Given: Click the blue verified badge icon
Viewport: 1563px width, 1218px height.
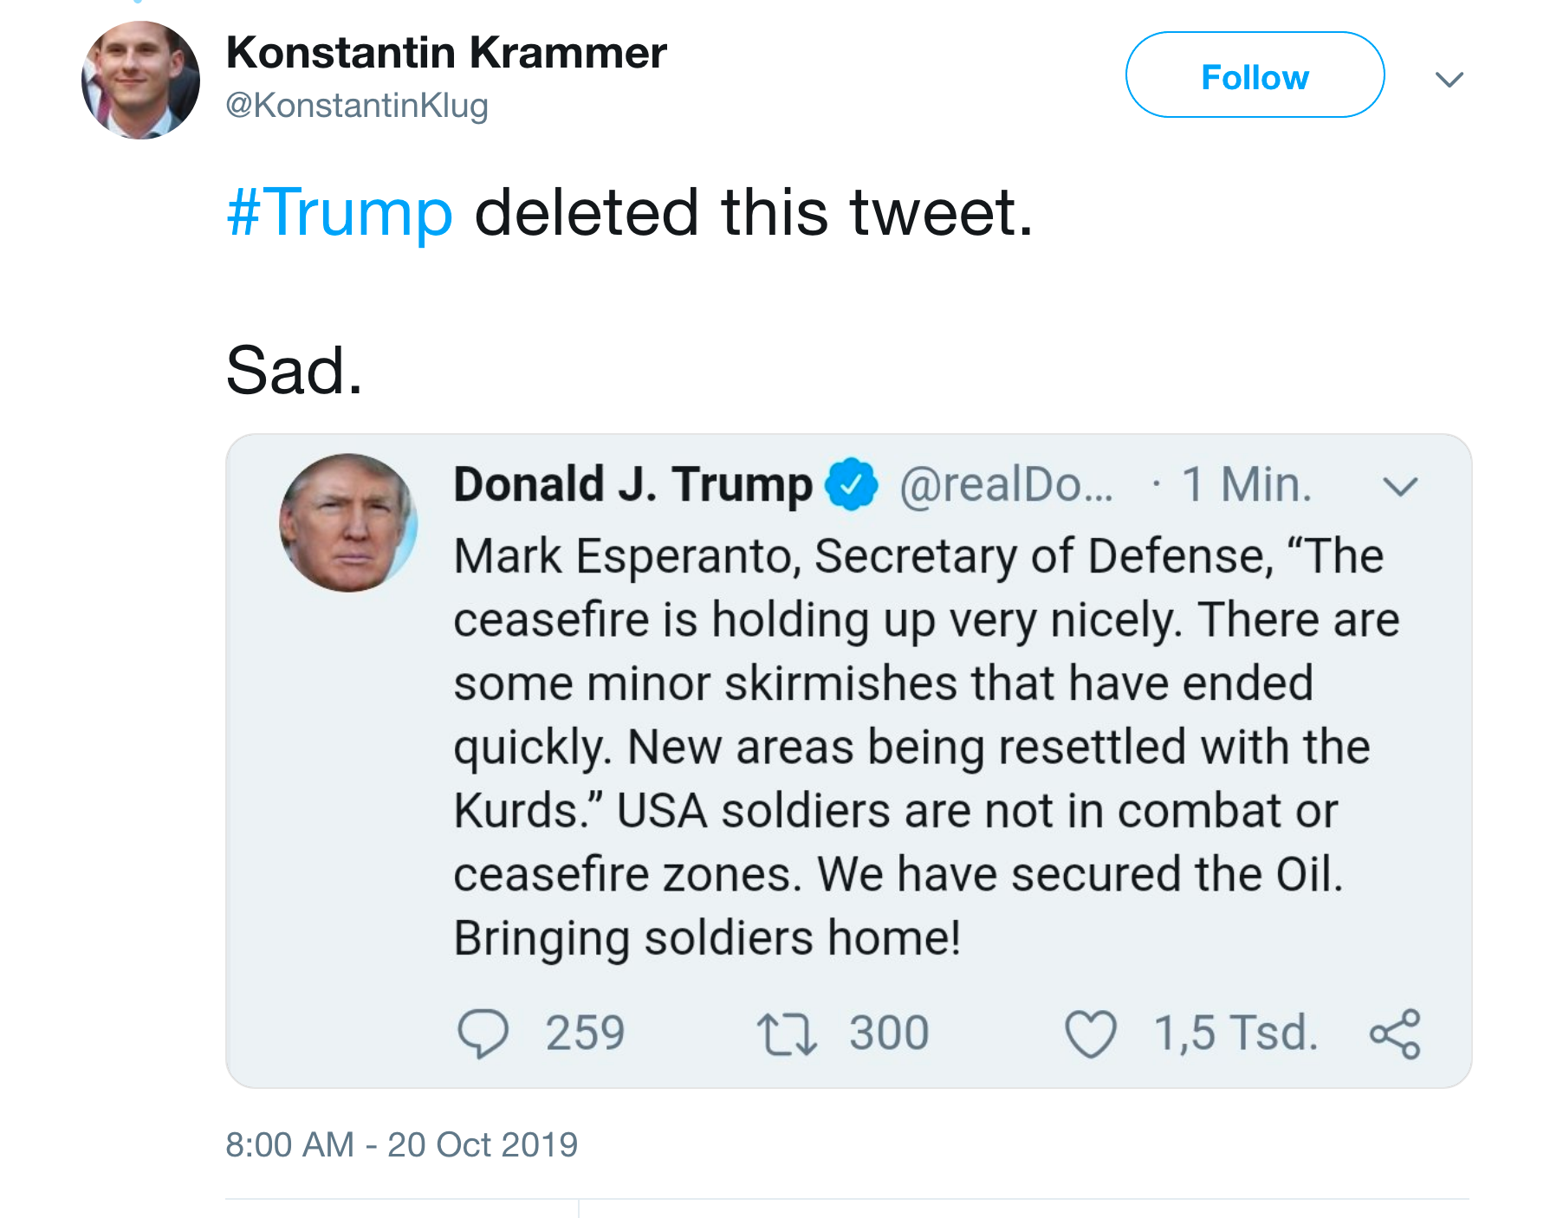Looking at the screenshot, I should point(852,484).
